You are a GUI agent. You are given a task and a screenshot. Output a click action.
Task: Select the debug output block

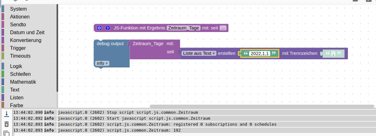click(x=111, y=53)
